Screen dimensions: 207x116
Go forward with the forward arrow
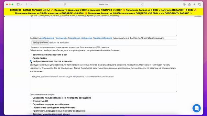[31, 4]
